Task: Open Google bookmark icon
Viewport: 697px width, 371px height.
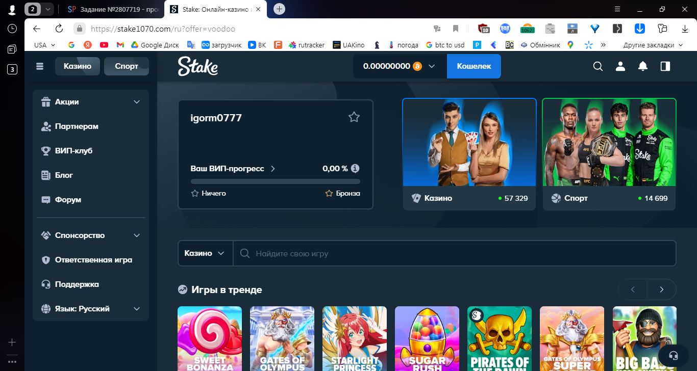Action: (71, 45)
